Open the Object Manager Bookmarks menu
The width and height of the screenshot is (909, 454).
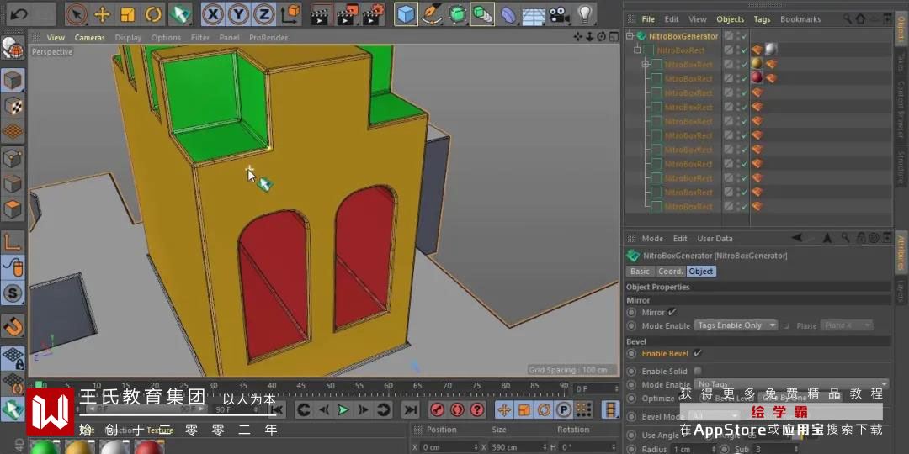[x=800, y=19]
